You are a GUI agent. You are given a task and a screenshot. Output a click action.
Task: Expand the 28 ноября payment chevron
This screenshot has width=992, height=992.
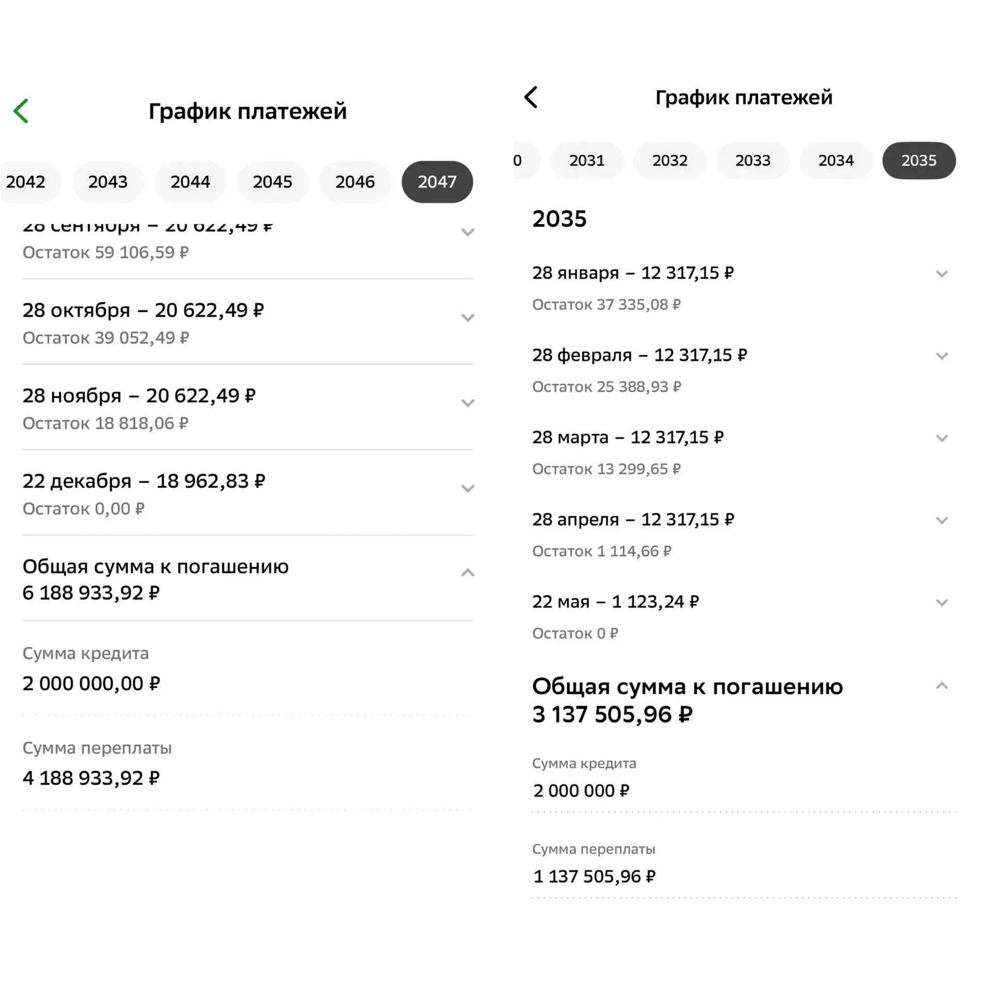coord(468,403)
